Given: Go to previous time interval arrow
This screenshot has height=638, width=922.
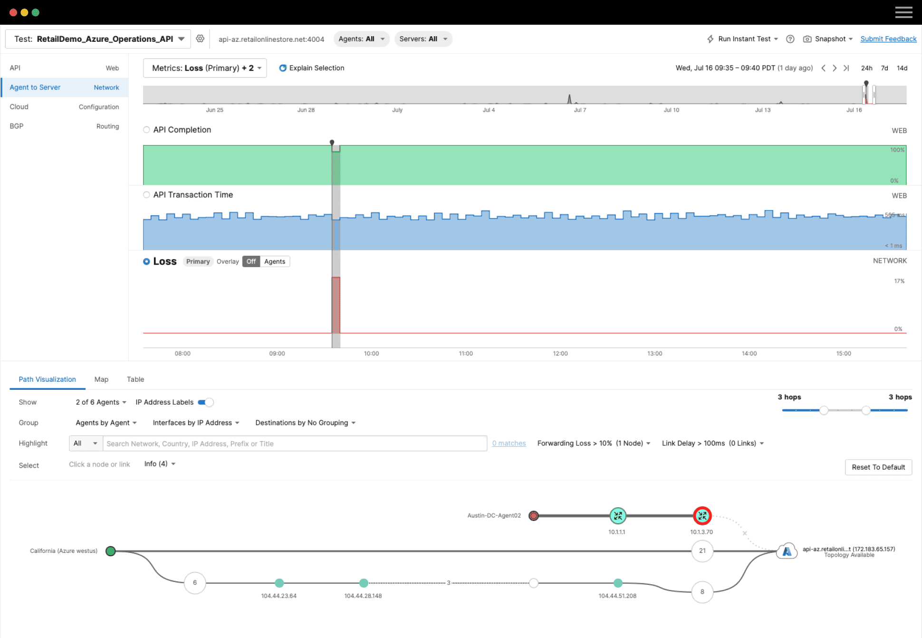Looking at the screenshot, I should coord(823,68).
